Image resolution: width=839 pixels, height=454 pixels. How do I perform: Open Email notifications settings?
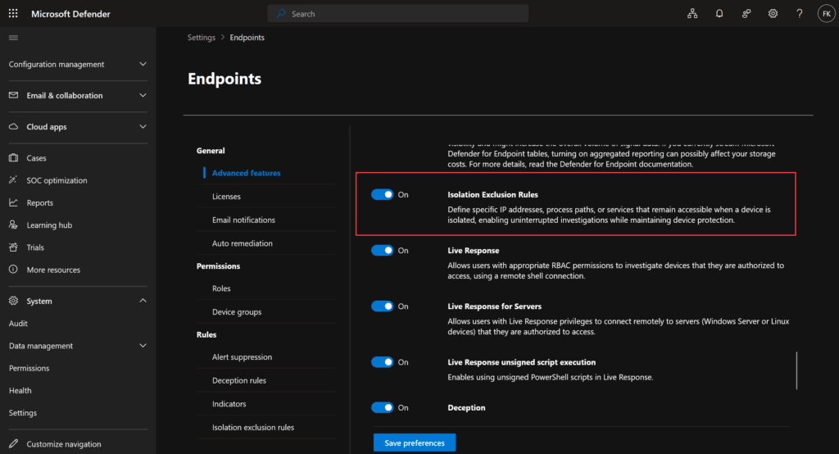(243, 220)
